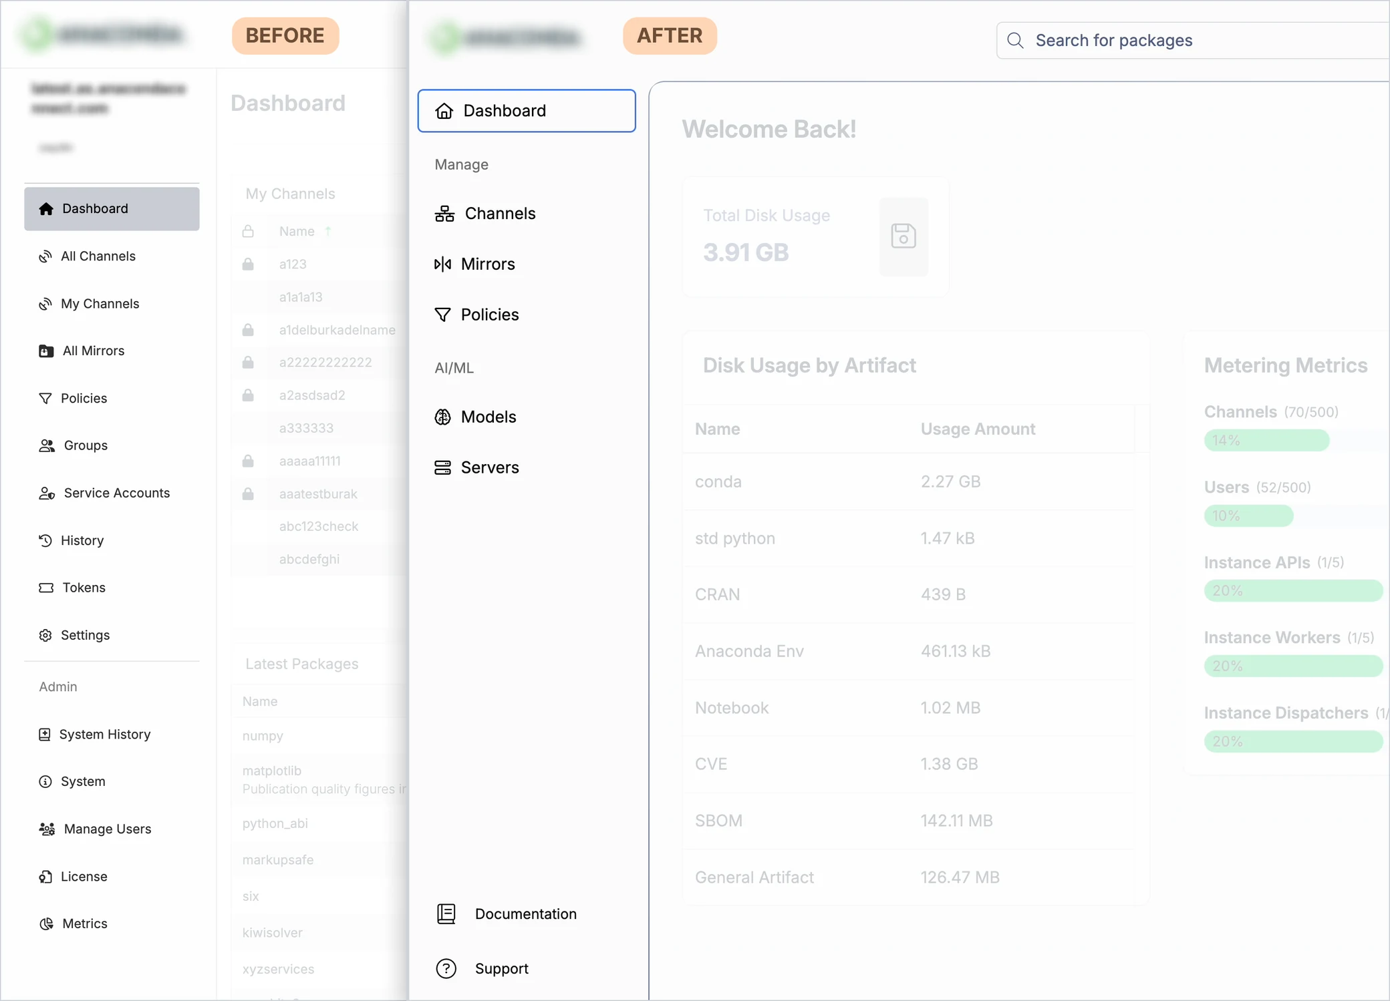Click the Models brain icon
The image size is (1390, 1001).
click(x=442, y=417)
